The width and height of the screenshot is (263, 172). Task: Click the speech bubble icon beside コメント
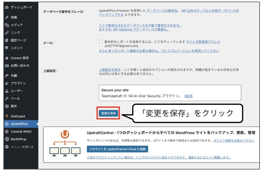pyautogui.click(x=7, y=48)
